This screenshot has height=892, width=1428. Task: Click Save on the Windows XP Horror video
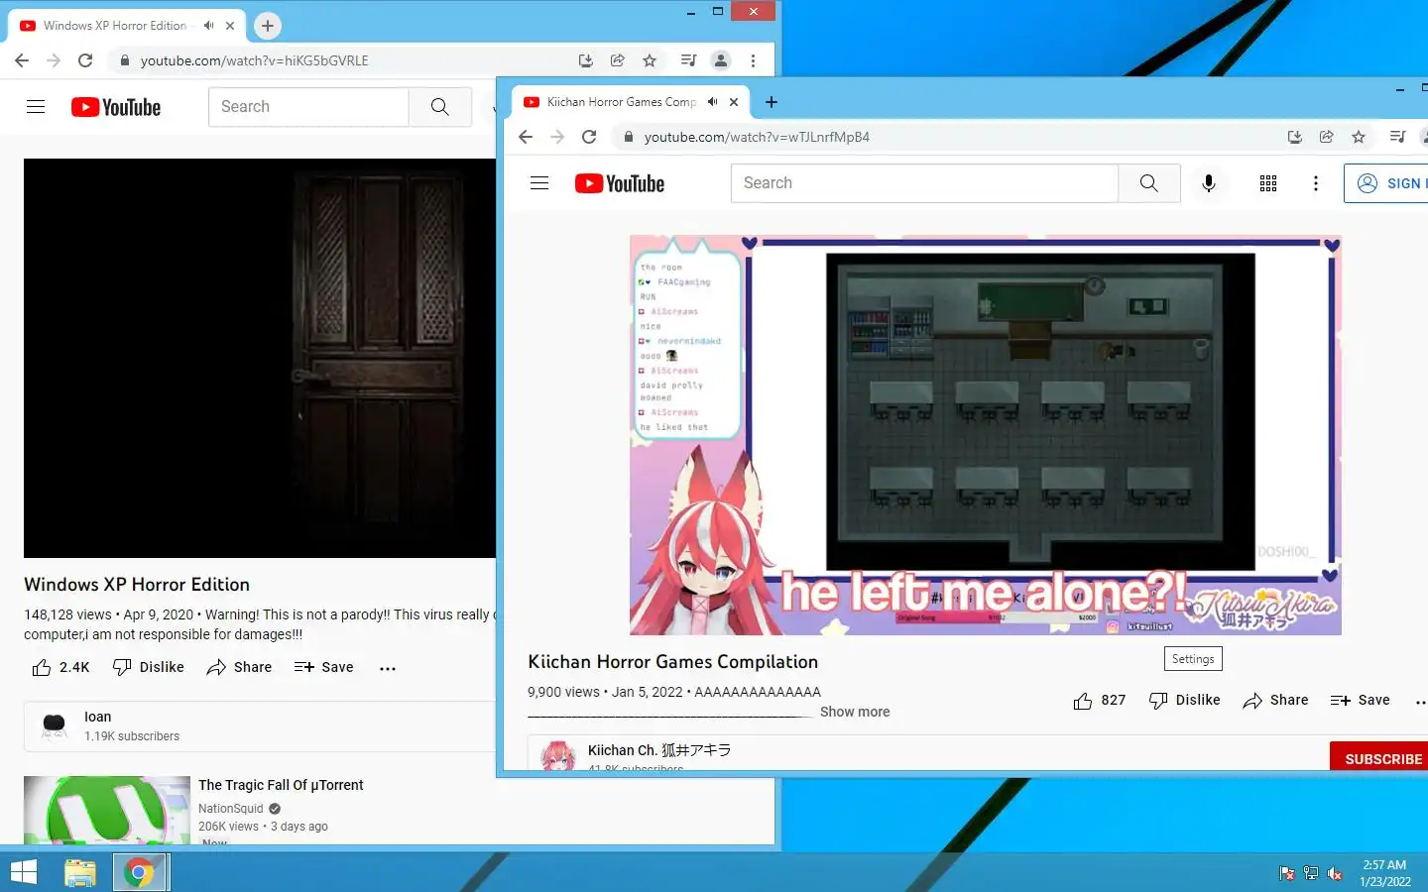(323, 668)
